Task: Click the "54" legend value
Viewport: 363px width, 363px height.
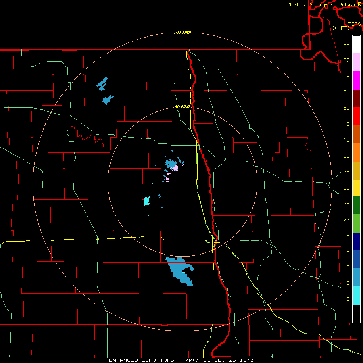Action: (x=346, y=92)
